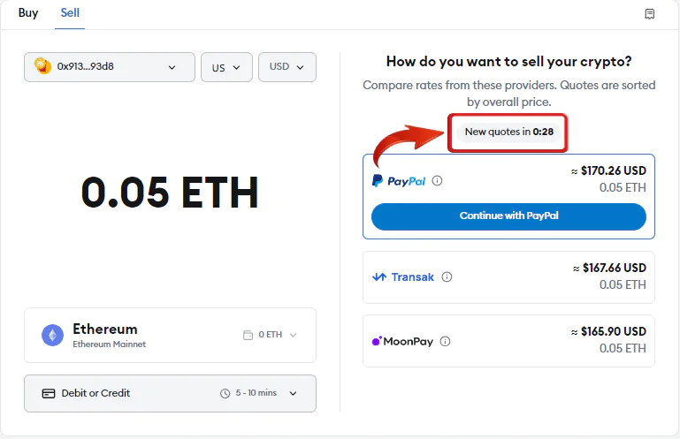Click Continue with PayPal button
The image size is (680, 439).
pyautogui.click(x=508, y=216)
